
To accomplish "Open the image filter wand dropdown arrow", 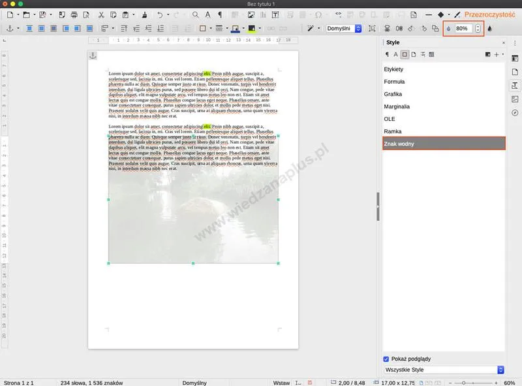I will (318, 29).
